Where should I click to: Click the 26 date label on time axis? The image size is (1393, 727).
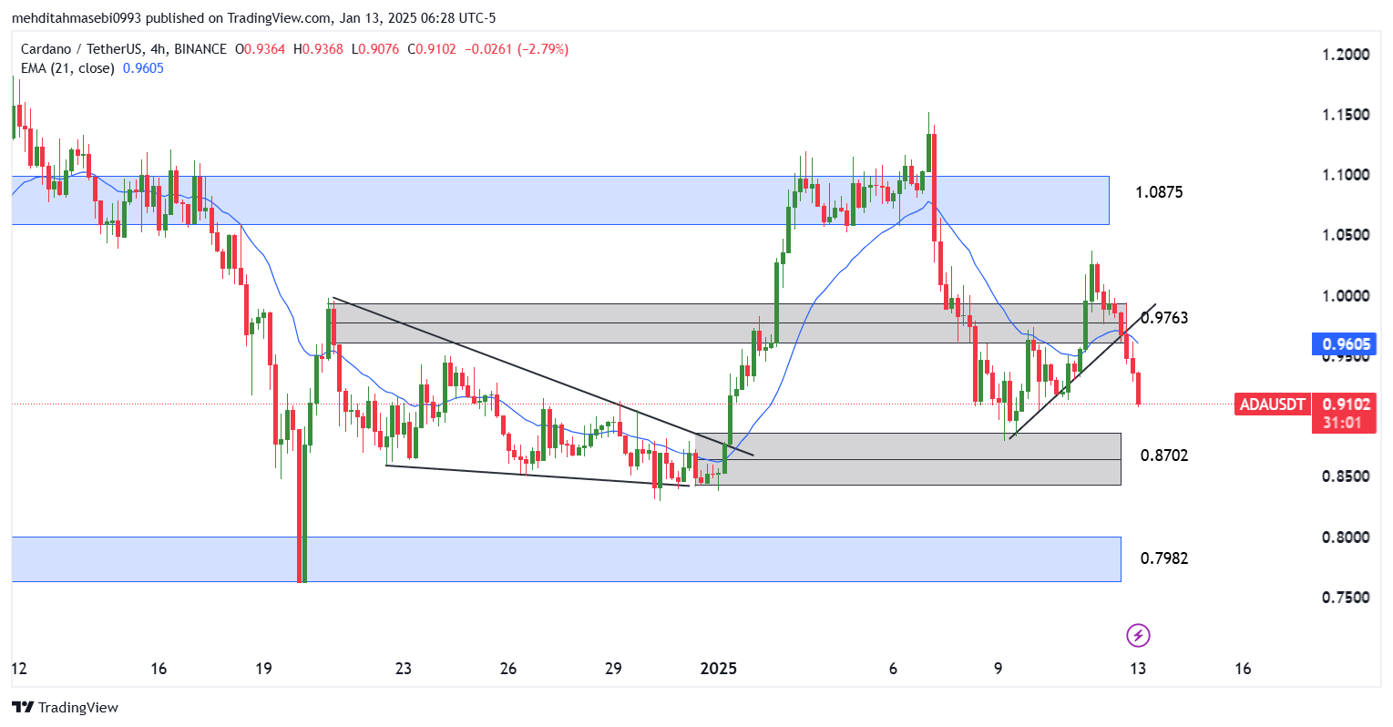point(508,669)
